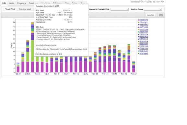Click the light green swatch for 3755878432
The image size is (187, 125).
tap(138, 22)
